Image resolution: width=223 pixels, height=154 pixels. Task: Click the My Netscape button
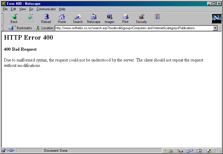[x=94, y=18]
